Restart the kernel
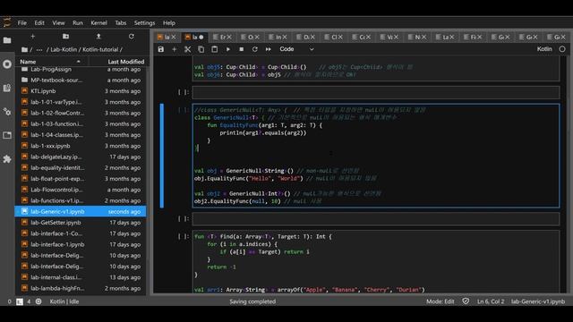The width and height of the screenshot is (573, 322). pyautogui.click(x=254, y=49)
